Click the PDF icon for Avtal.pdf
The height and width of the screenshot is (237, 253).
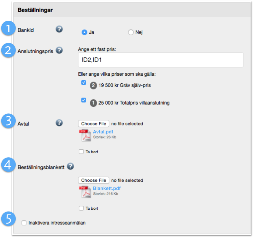click(x=85, y=135)
